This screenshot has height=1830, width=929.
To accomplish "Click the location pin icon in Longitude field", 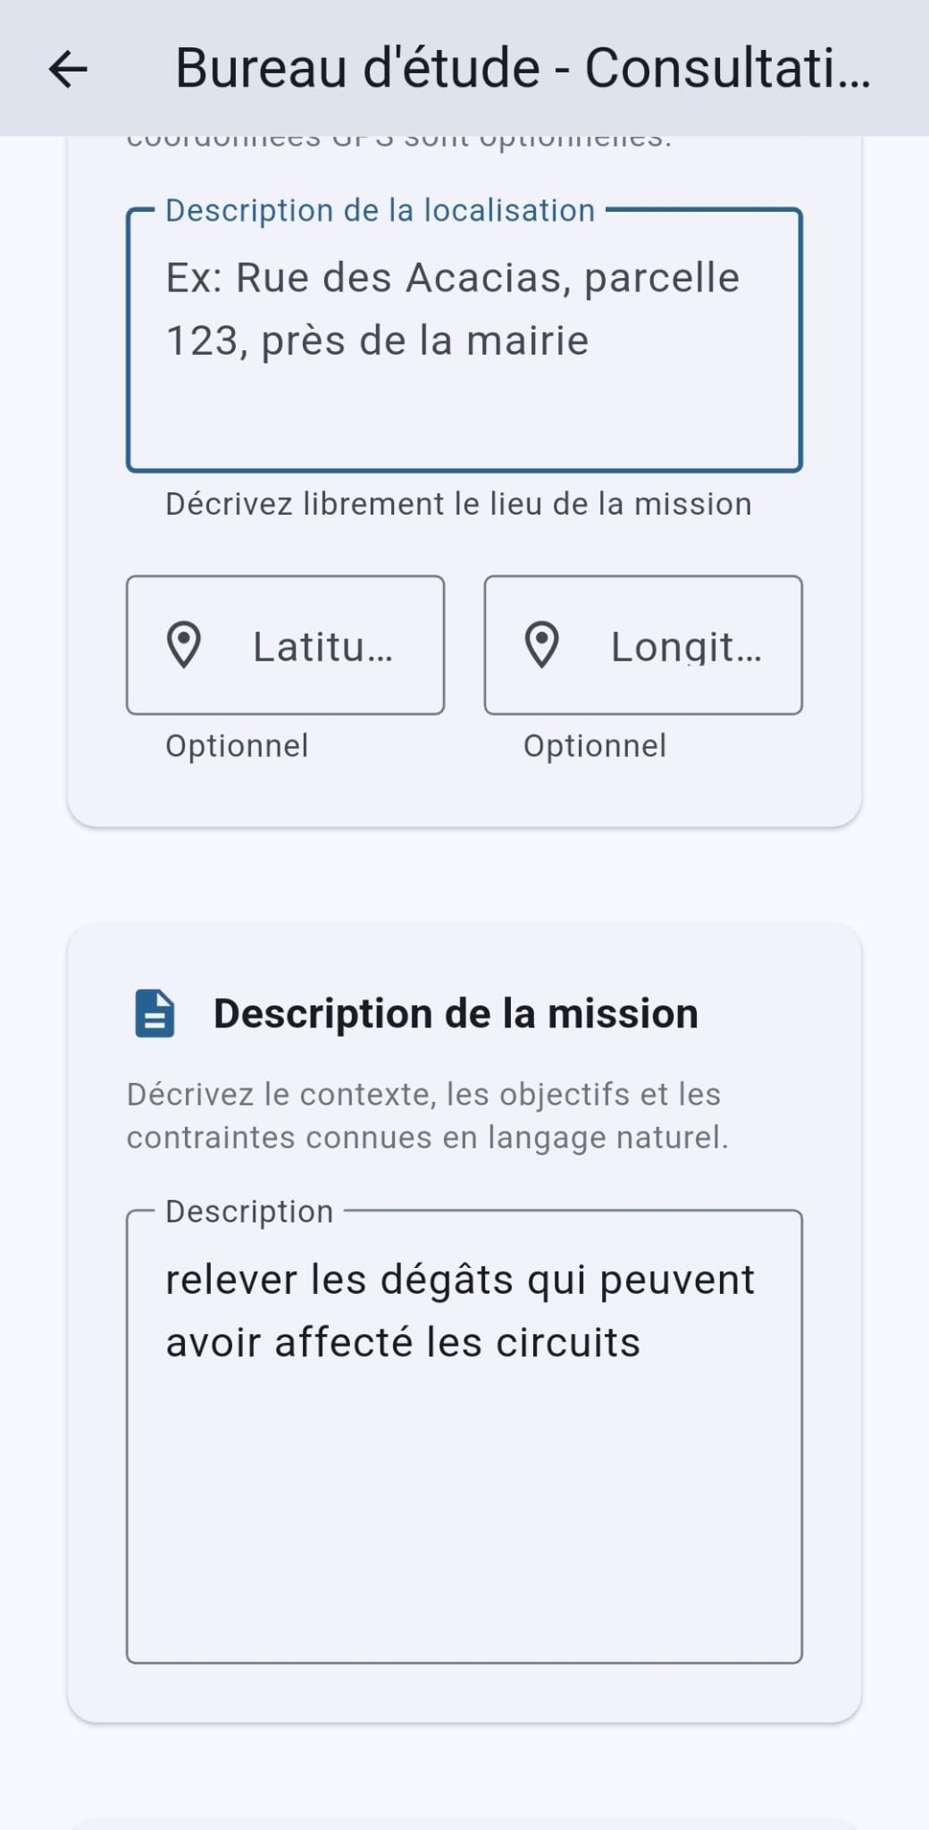I will coord(541,645).
